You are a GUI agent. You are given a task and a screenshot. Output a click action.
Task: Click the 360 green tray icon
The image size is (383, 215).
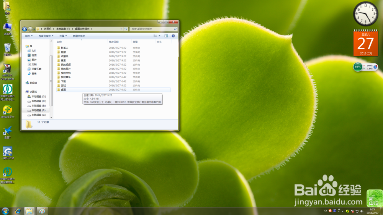point(347,211)
